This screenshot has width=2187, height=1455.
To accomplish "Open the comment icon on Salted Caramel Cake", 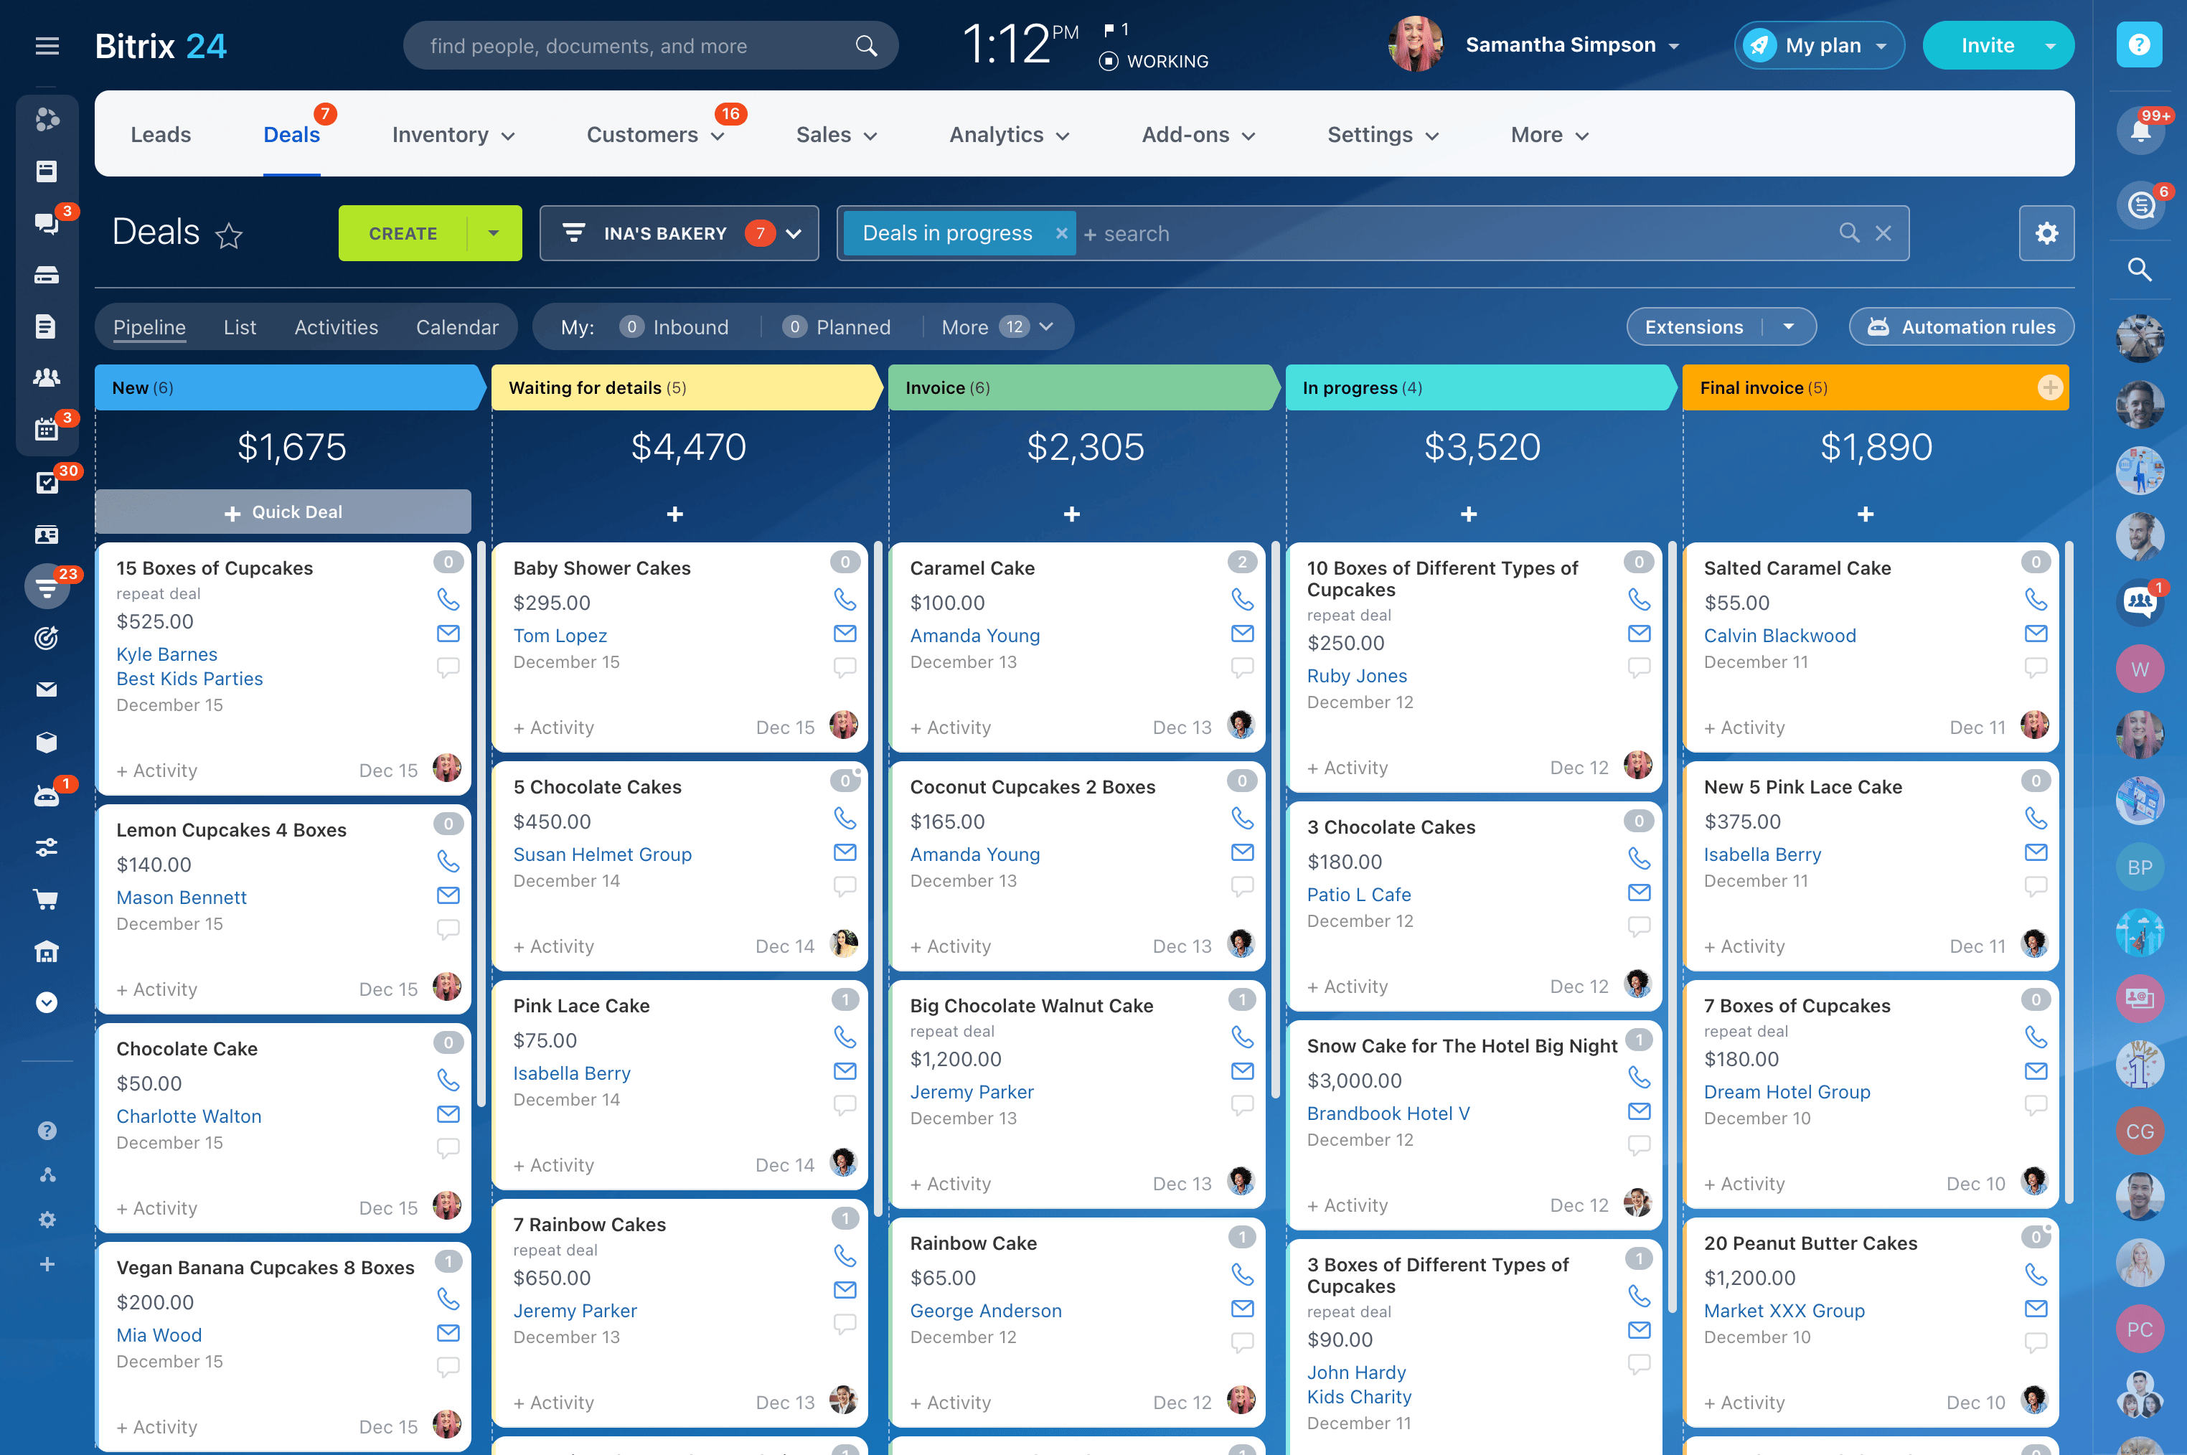I will (2036, 667).
